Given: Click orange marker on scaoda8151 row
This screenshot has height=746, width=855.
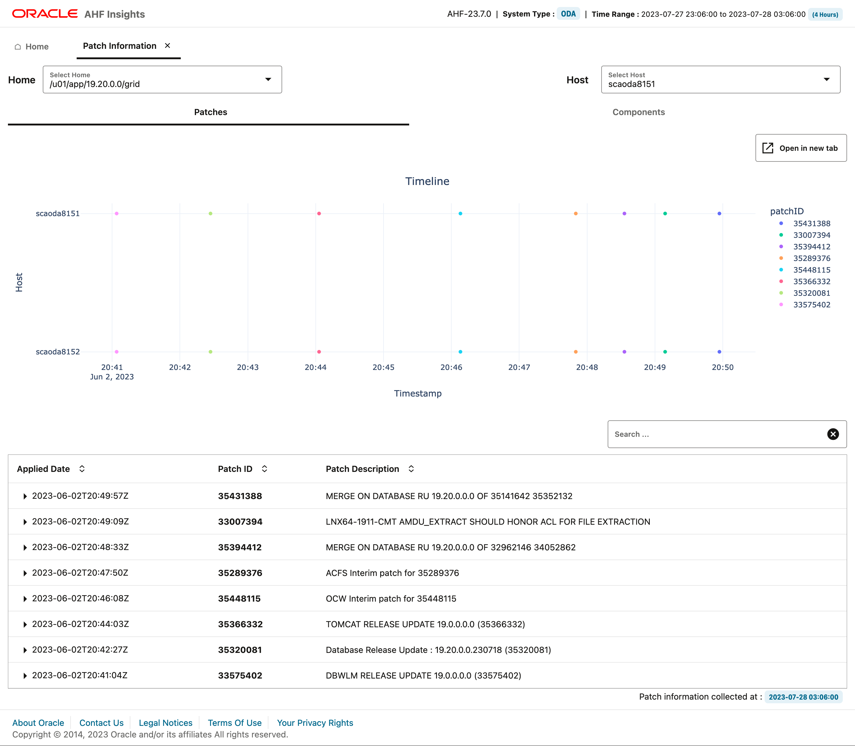Looking at the screenshot, I should [x=576, y=214].
